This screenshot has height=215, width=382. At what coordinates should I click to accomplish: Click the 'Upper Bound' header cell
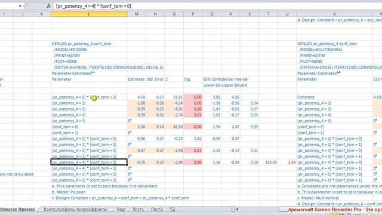click(235, 85)
